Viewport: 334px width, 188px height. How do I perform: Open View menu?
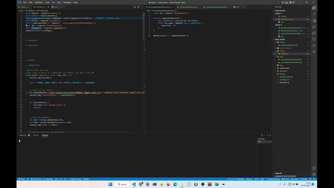tap(47, 2)
